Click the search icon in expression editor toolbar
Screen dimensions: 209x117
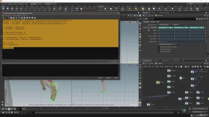pyautogui.click(x=17, y=18)
